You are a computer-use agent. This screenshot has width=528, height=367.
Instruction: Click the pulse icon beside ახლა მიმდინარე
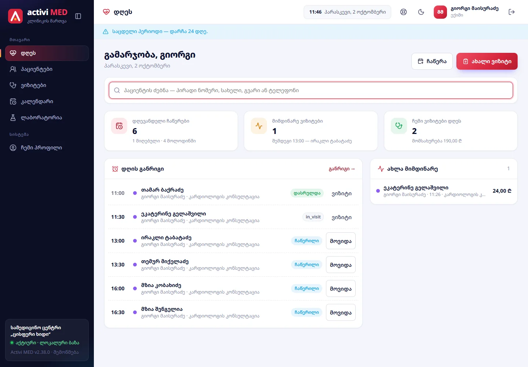point(381,169)
